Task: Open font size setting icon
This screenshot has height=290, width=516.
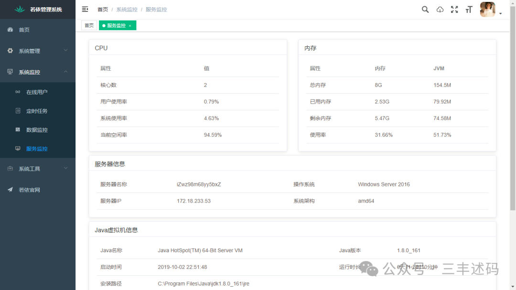Action: tap(469, 10)
